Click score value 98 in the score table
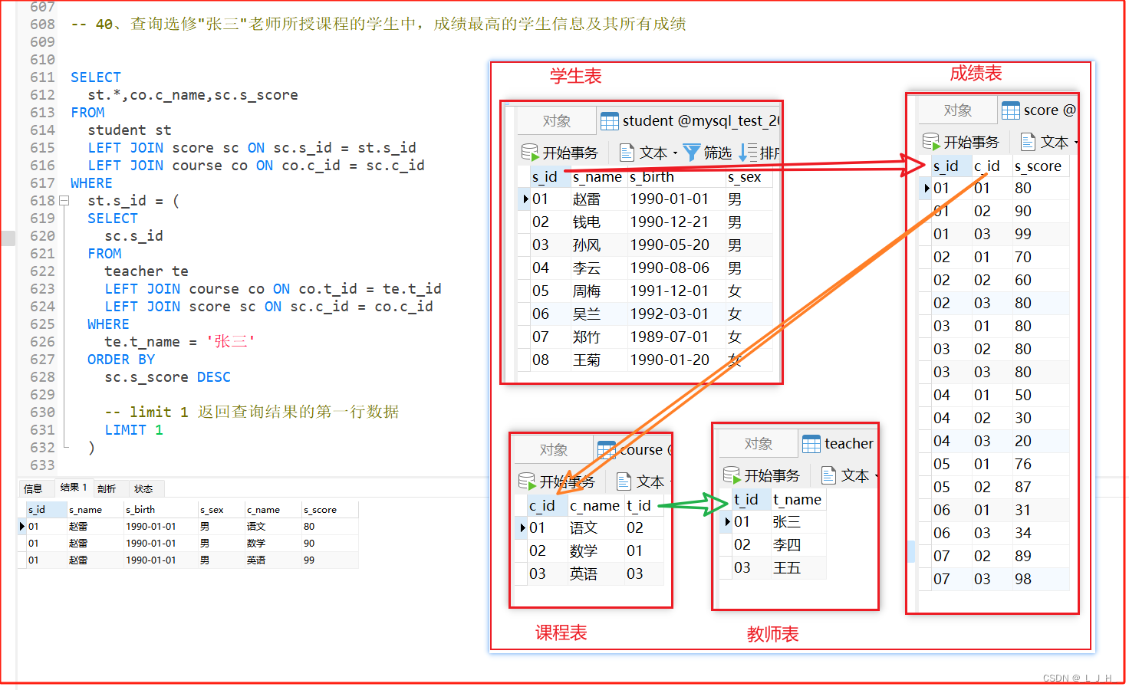 (x=1023, y=579)
